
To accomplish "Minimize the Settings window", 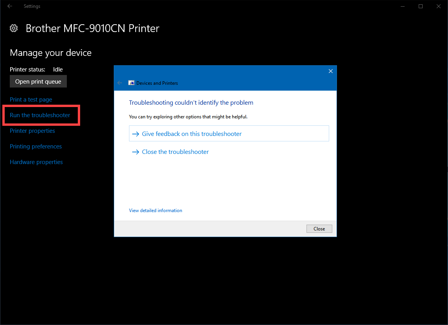I will [402, 6].
